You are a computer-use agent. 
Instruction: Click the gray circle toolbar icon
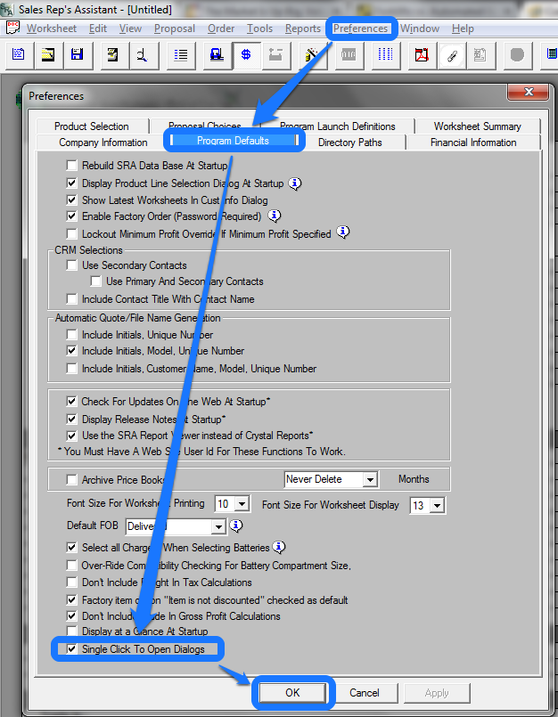tap(517, 55)
